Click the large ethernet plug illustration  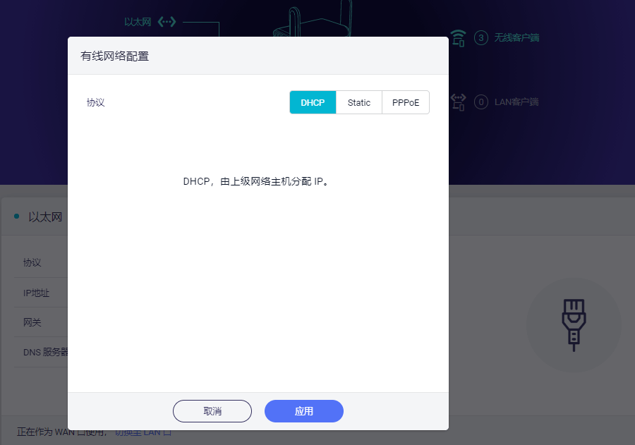[574, 324]
